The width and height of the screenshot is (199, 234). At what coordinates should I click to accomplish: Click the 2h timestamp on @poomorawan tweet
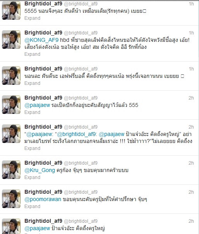[x=191, y=192]
